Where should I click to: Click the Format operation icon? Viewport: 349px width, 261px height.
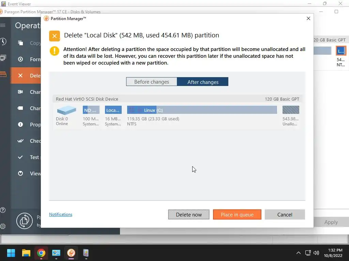coord(20,59)
